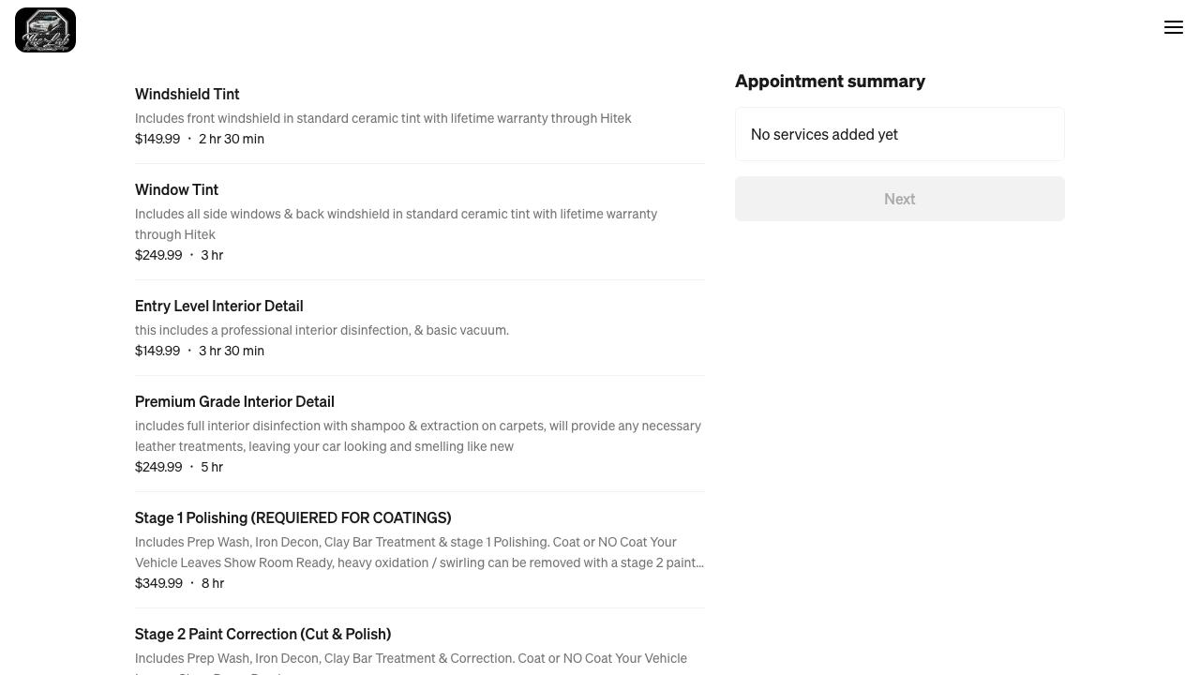The width and height of the screenshot is (1200, 675).
Task: Click the $249.99 5 hr price line
Action: coord(179,467)
